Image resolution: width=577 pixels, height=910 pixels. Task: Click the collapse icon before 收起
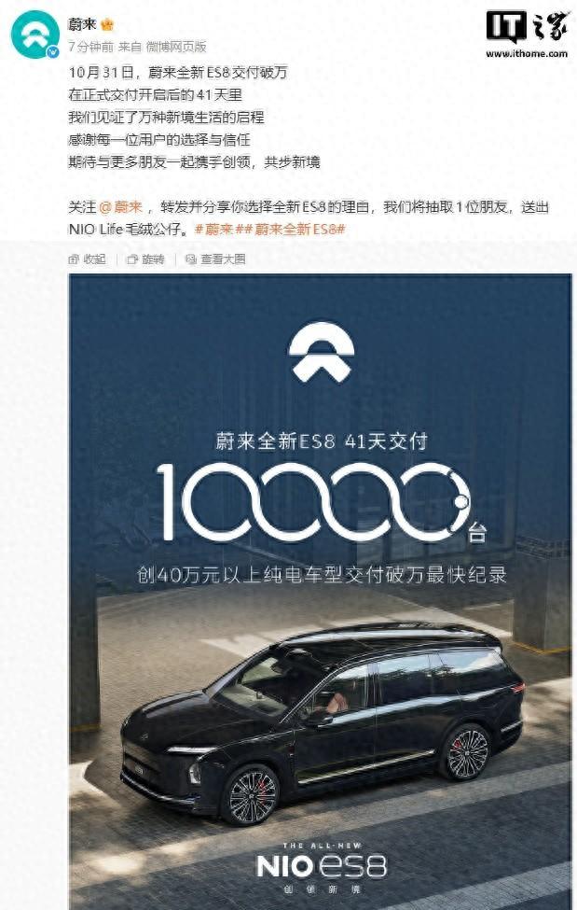pyautogui.click(x=74, y=259)
